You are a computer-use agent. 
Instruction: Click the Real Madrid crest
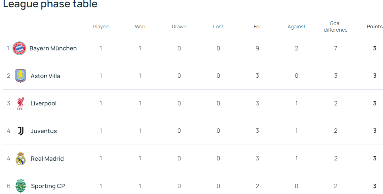[21, 158]
